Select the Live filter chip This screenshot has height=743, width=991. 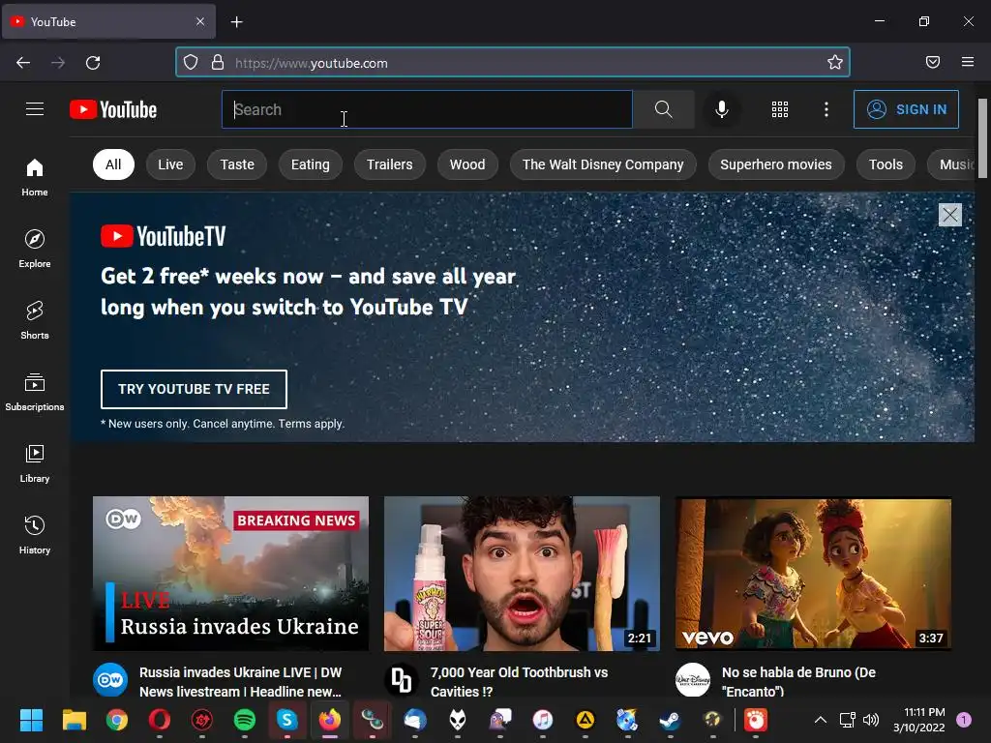[x=170, y=164]
